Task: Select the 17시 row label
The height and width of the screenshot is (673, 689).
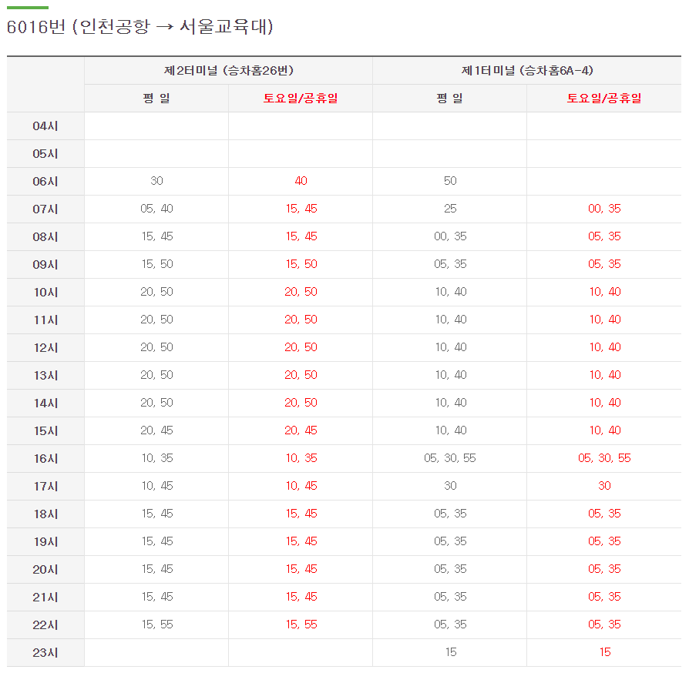Action: (45, 486)
